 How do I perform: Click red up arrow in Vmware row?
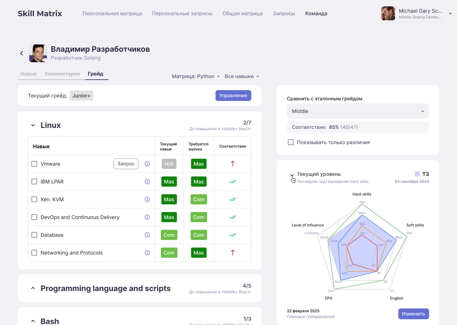233,164
